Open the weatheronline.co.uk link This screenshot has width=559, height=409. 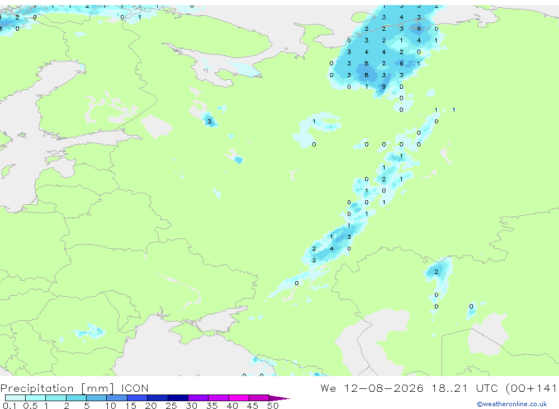(x=512, y=404)
